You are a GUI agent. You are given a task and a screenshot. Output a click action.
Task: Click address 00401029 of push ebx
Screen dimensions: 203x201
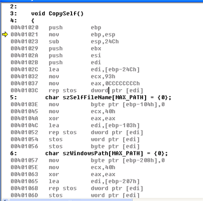24,49
